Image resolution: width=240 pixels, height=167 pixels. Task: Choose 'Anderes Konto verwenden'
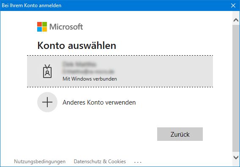coord(99,102)
